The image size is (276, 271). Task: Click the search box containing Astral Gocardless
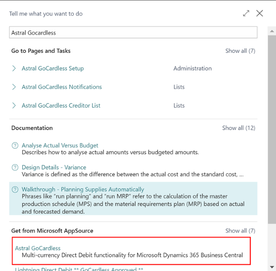[x=133, y=33]
